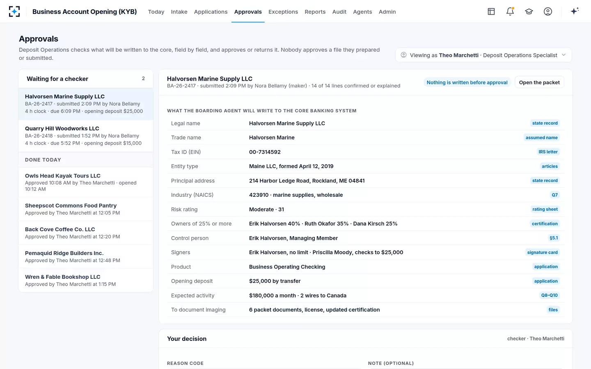Open the Q8–Q10 source tag
The image size is (591, 369).
[x=550, y=295]
